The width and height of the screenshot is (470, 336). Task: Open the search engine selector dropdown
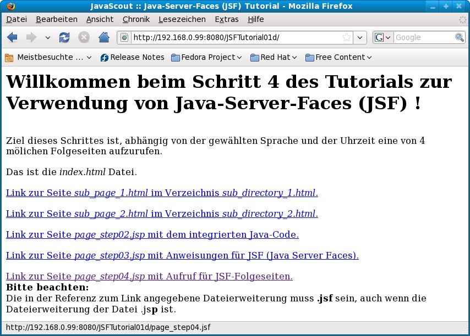[383, 37]
